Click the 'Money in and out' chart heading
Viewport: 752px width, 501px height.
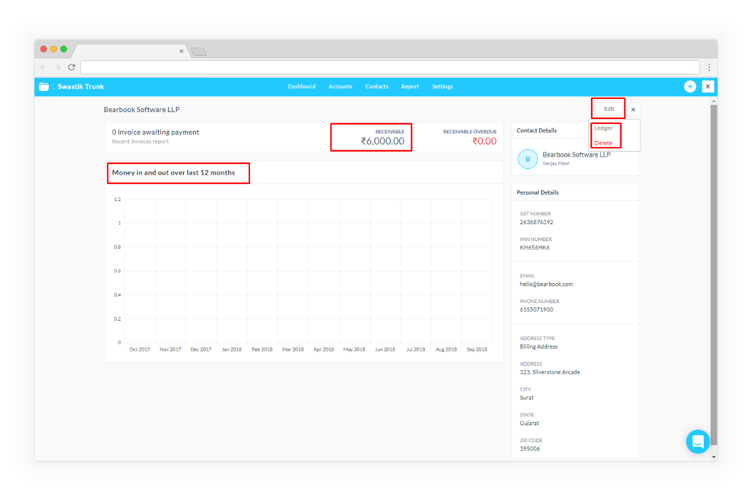(x=174, y=172)
